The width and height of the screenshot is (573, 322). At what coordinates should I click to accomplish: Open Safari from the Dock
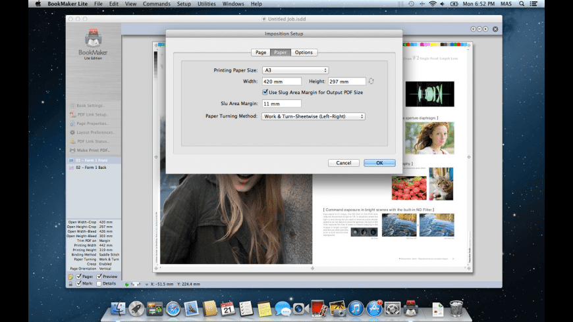[x=173, y=308]
